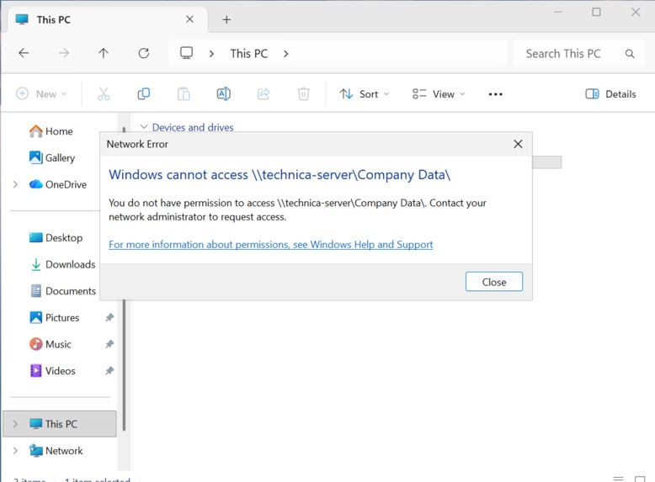The height and width of the screenshot is (482, 655).
Task: Click the Back navigation arrow
Action: click(24, 53)
